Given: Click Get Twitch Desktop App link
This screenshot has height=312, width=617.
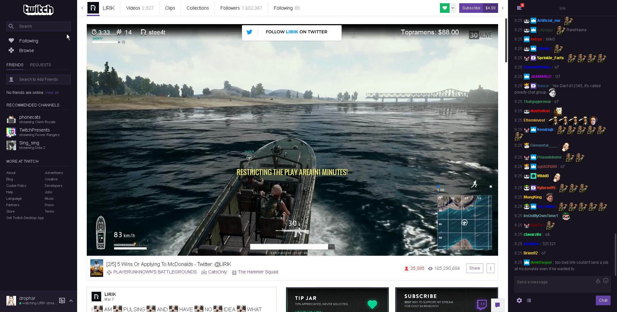Looking at the screenshot, I should pyautogui.click(x=25, y=218).
